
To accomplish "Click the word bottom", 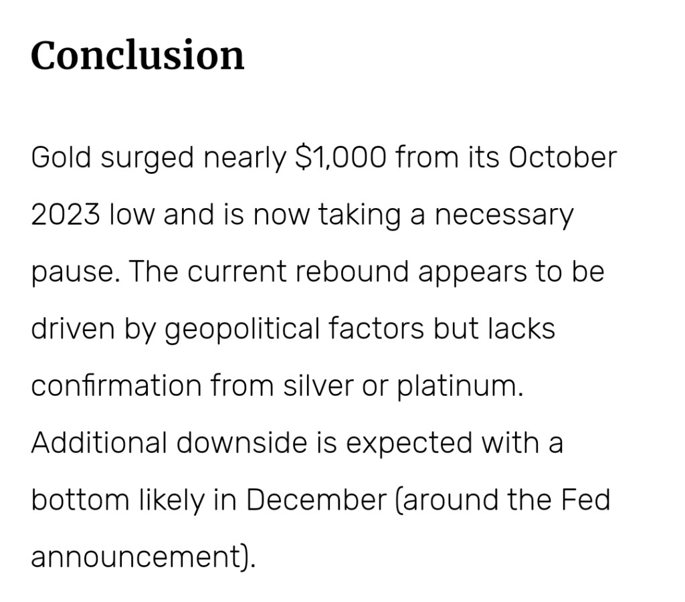I will coord(71,500).
